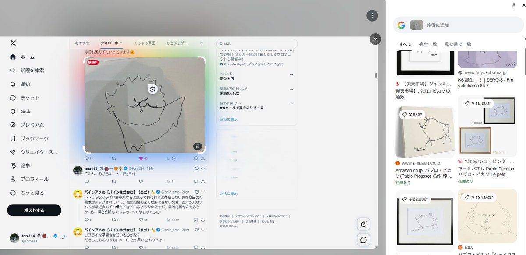Open 記事 in the sidebar

coord(20,166)
